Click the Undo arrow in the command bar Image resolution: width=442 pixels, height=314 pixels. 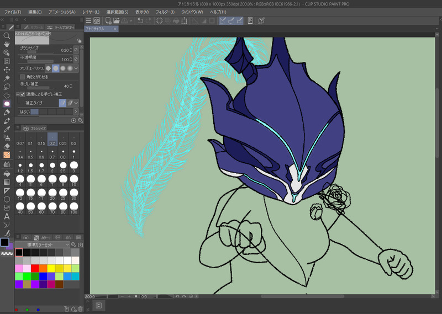tap(140, 20)
